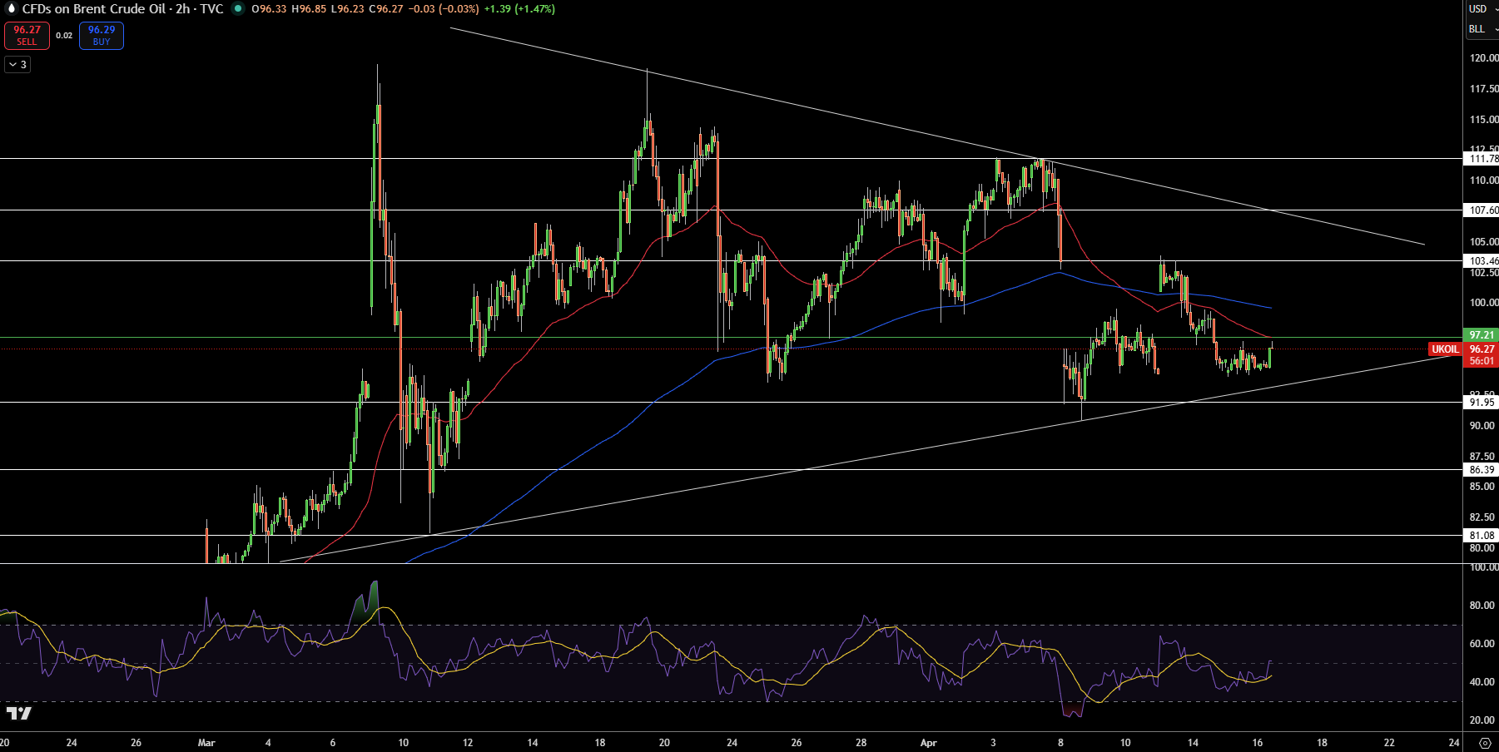Click the Apr label on time axis
Viewport: 1499px width, 752px height.
coord(929,743)
